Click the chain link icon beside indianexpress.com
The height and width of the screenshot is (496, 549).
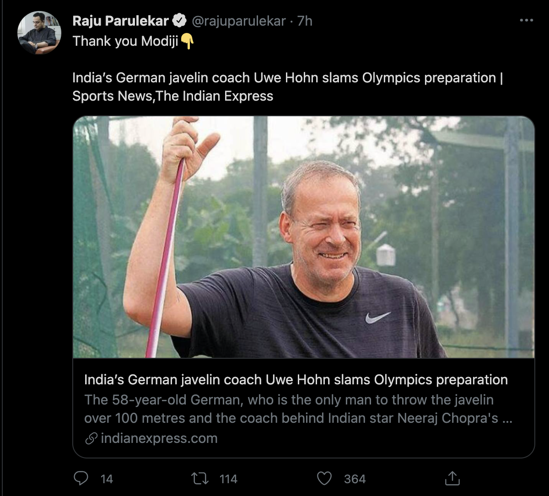coord(91,439)
